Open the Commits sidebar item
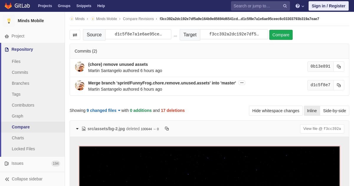 [20, 72]
